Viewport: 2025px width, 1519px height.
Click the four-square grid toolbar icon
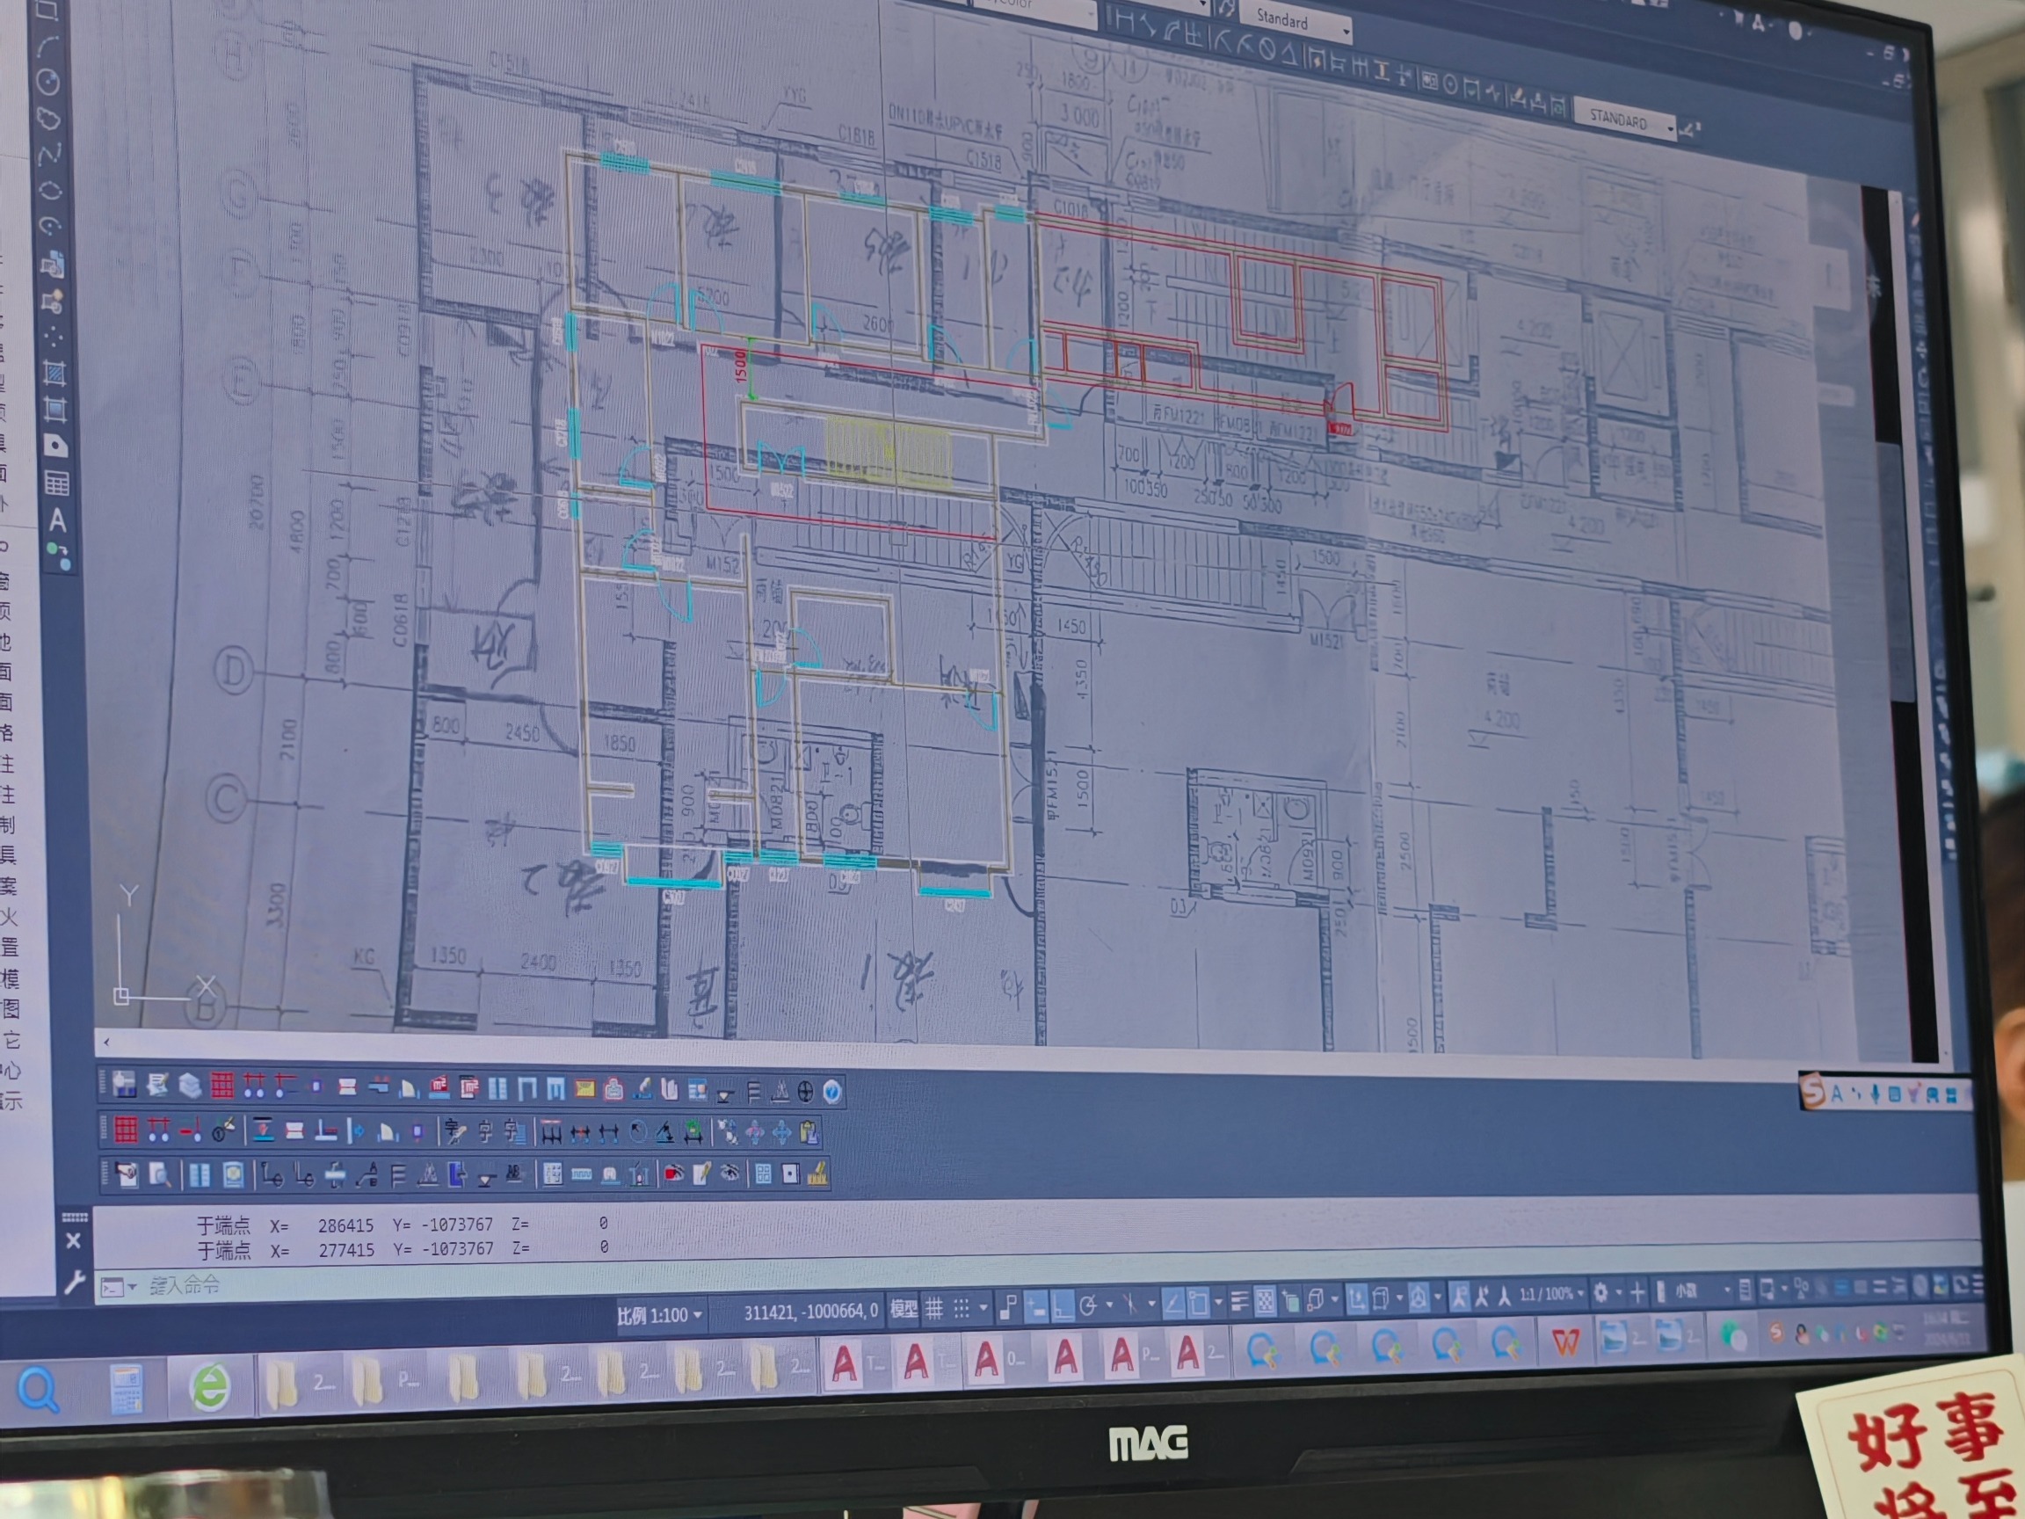763,1174
